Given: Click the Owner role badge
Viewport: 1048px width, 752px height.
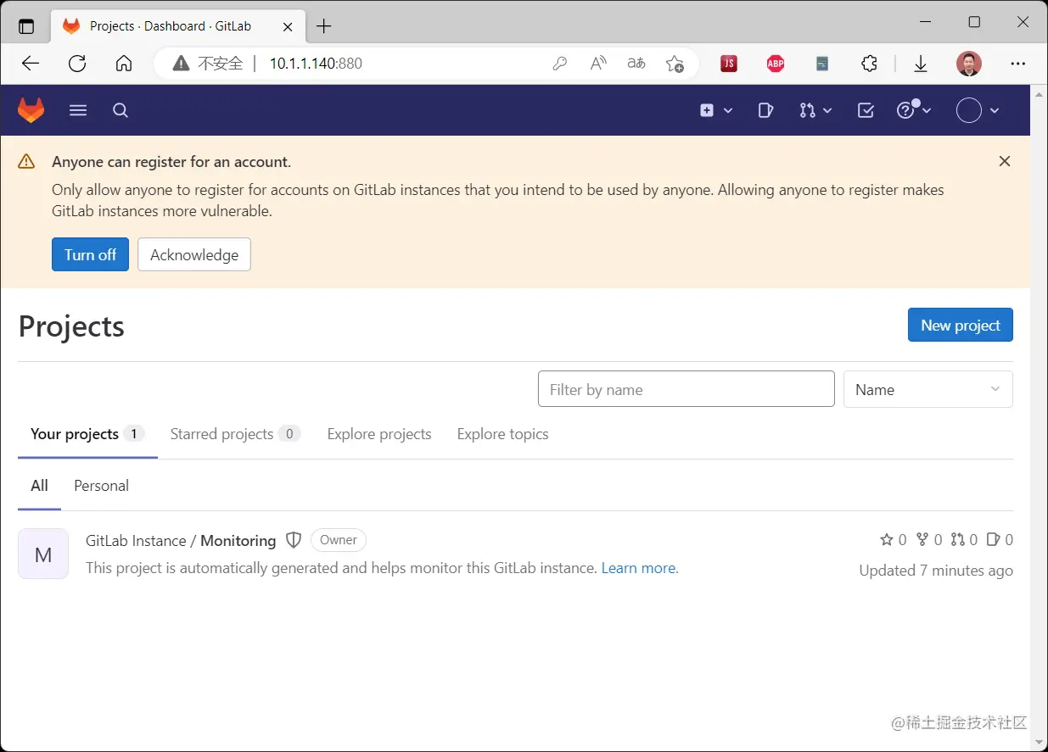Looking at the screenshot, I should [339, 540].
